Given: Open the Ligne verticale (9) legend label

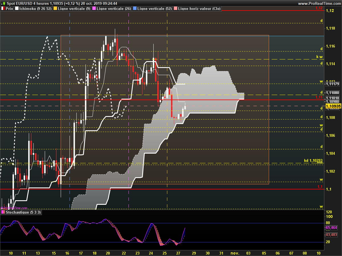Looking at the screenshot, I should [74, 9].
